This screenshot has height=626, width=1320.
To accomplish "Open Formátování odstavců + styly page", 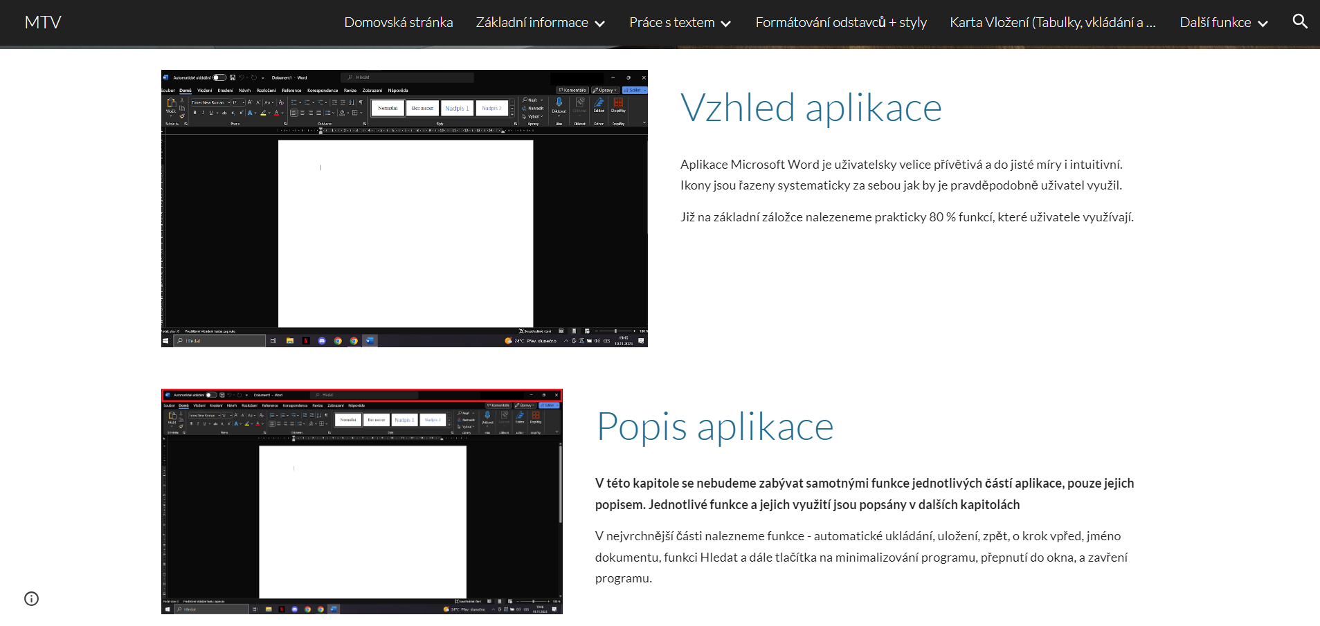I will click(x=841, y=22).
